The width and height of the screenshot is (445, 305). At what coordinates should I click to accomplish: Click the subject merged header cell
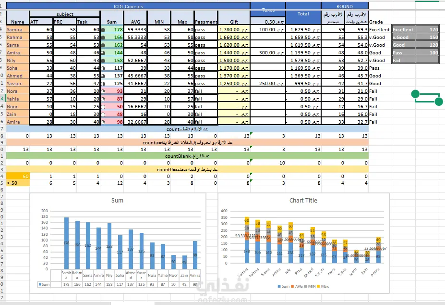pyautogui.click(x=65, y=14)
